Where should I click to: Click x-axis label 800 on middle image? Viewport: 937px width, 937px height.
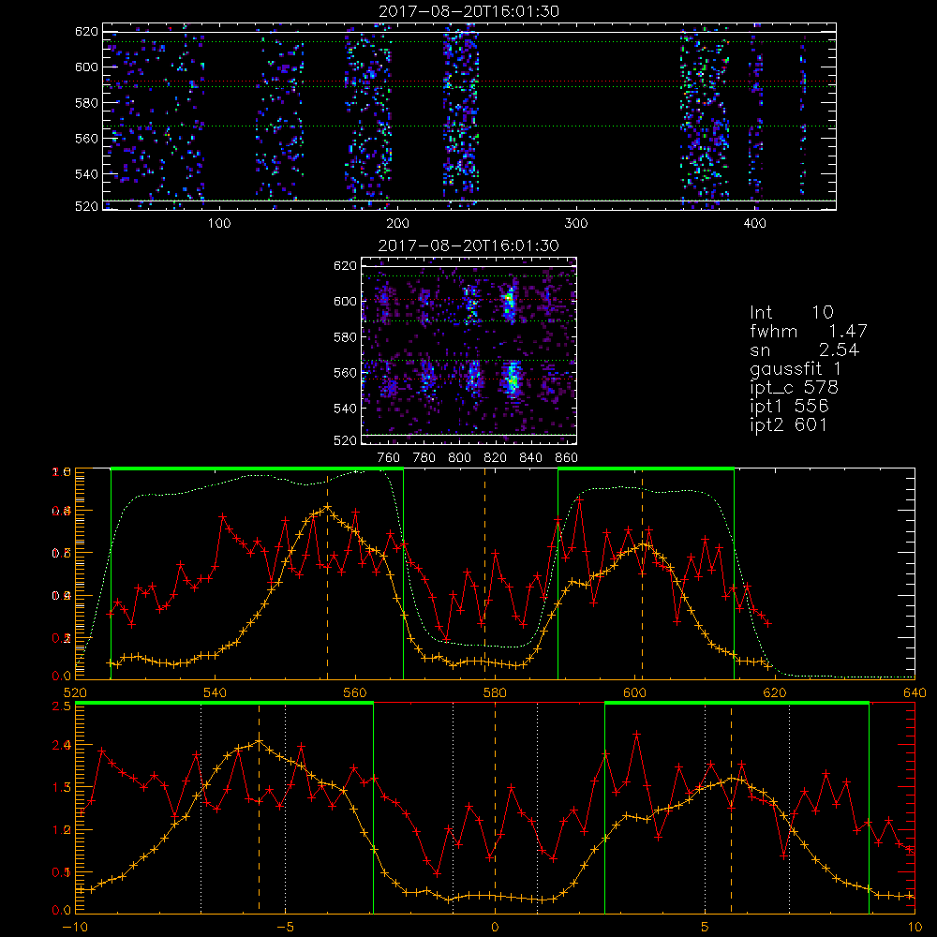coord(459,458)
